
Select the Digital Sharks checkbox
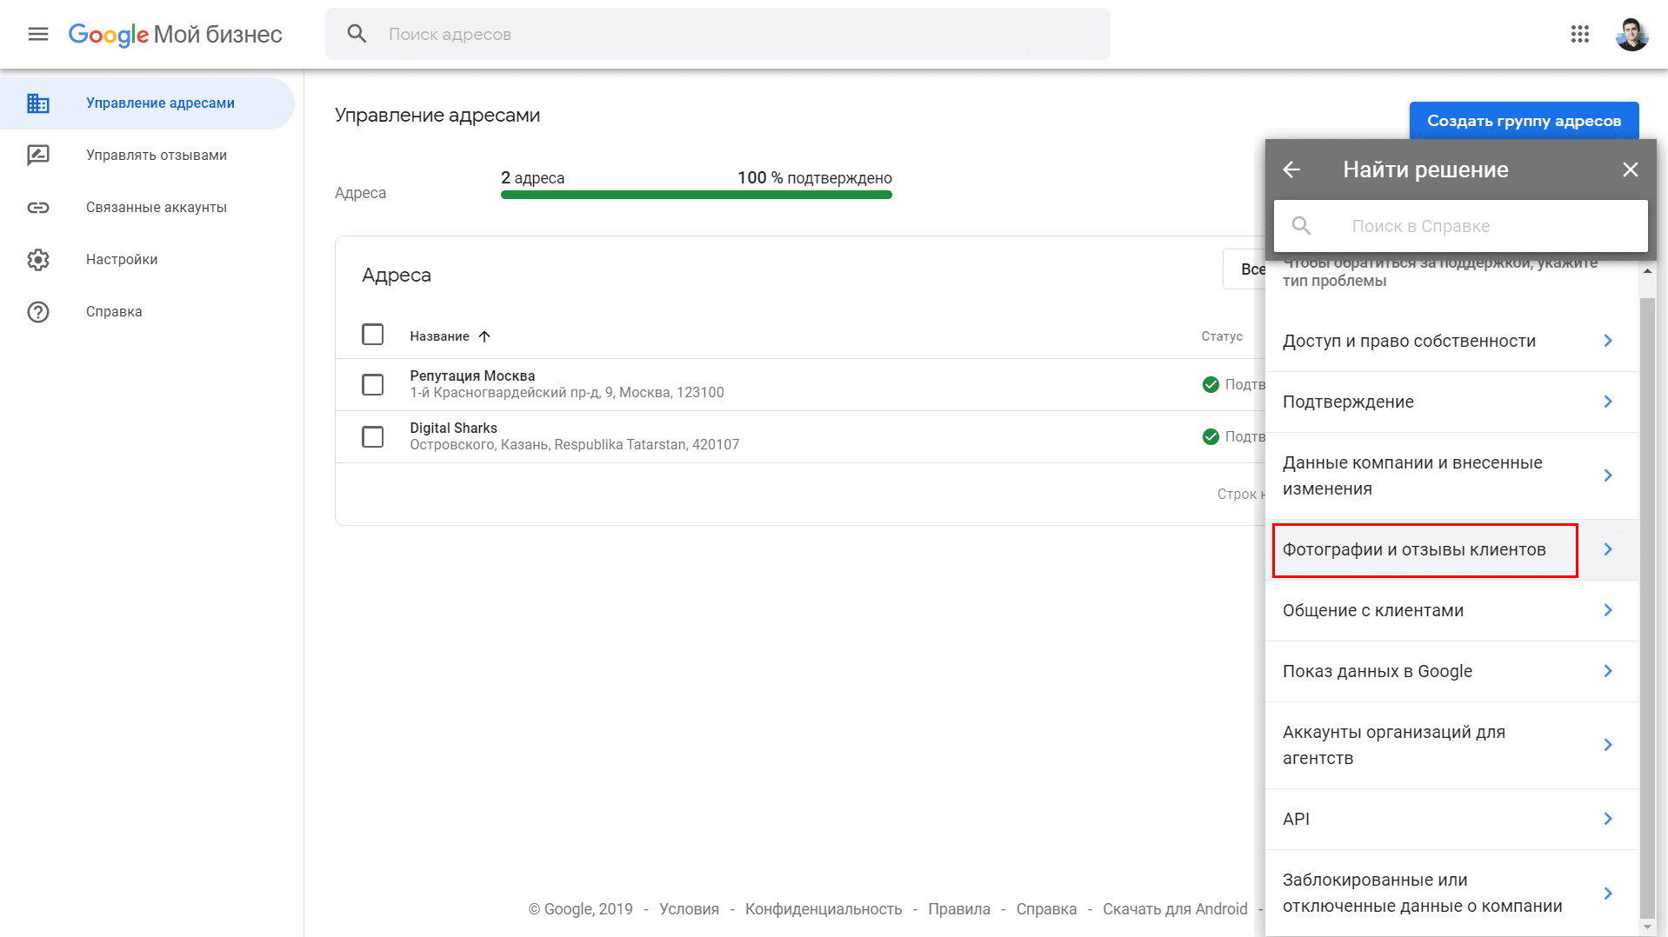pos(372,436)
